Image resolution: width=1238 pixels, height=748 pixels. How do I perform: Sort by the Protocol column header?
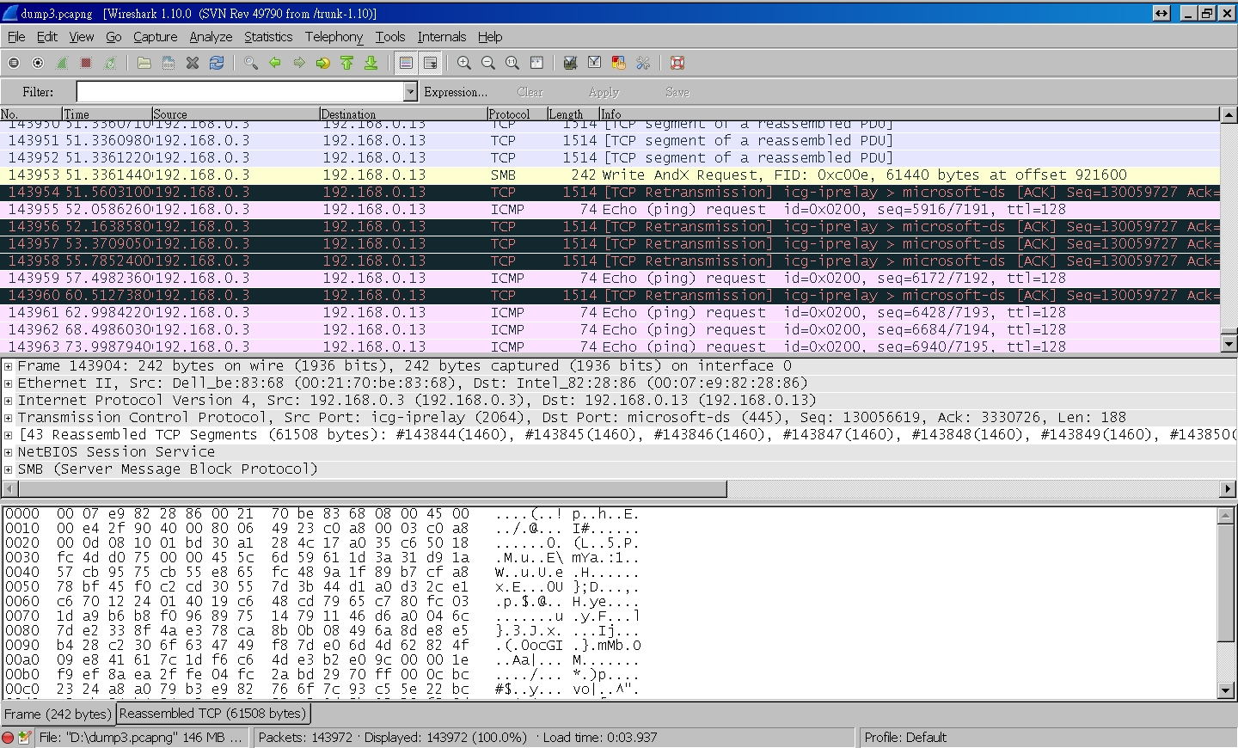[517, 114]
